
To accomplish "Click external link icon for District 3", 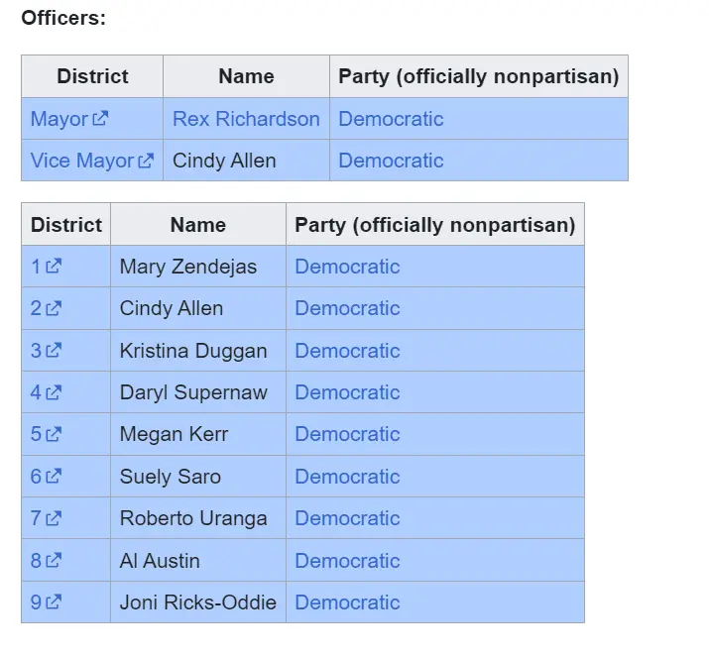I will [x=54, y=351].
